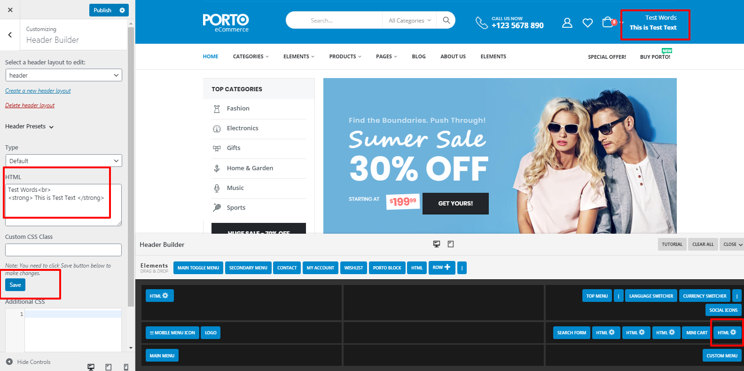Open the CLOSE dropdown in Header Builder
Screen dimensions: 744x371
(732, 245)
